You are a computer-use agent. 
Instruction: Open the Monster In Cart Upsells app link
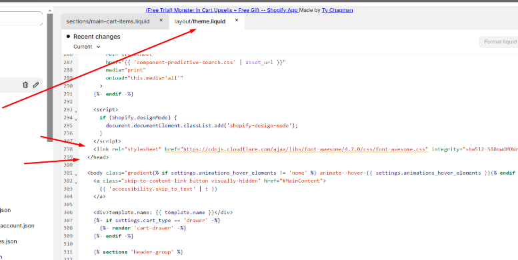point(222,10)
